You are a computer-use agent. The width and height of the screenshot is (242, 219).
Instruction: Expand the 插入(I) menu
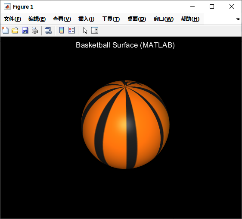tap(86, 19)
